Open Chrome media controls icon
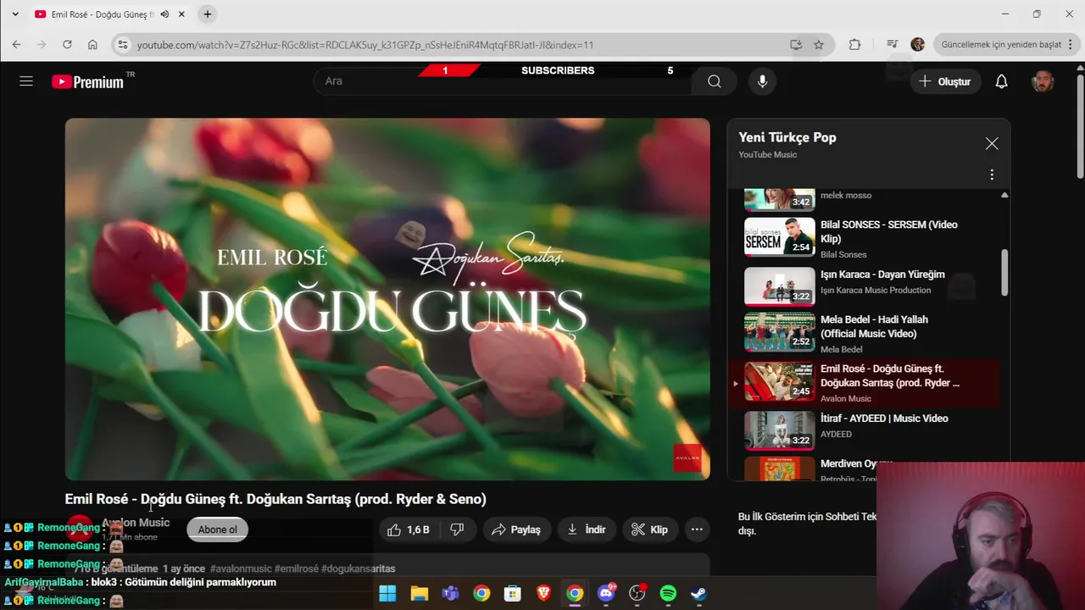The image size is (1085, 610). pos(892,45)
